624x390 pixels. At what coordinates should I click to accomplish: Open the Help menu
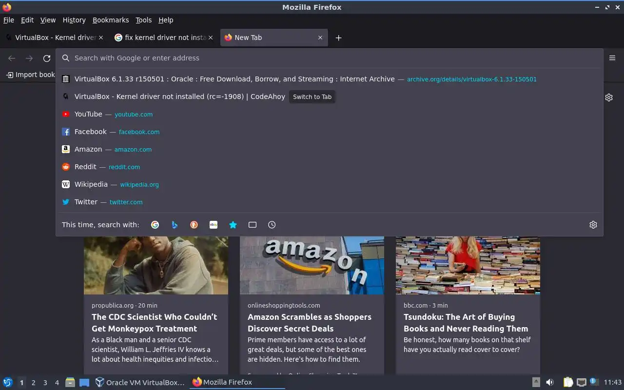point(166,20)
